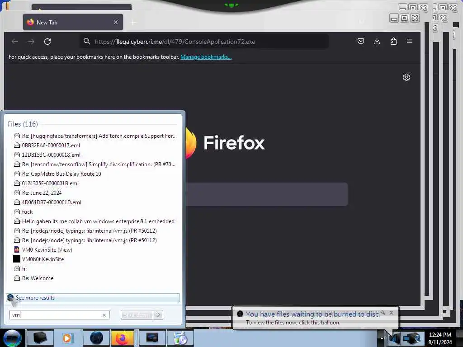Click the Files (116) group header
Screen dimensions: 463x347
(23, 124)
